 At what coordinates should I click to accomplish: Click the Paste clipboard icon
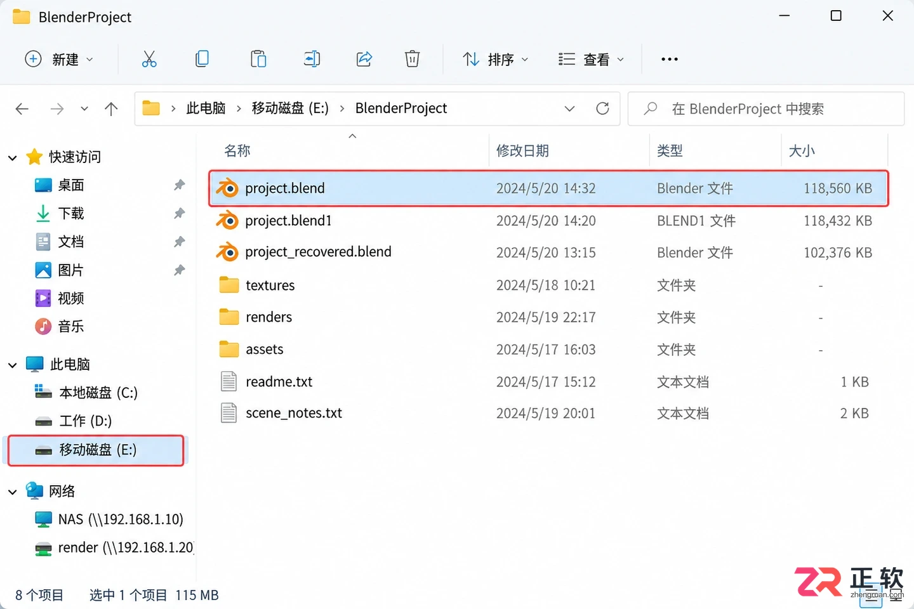point(258,59)
